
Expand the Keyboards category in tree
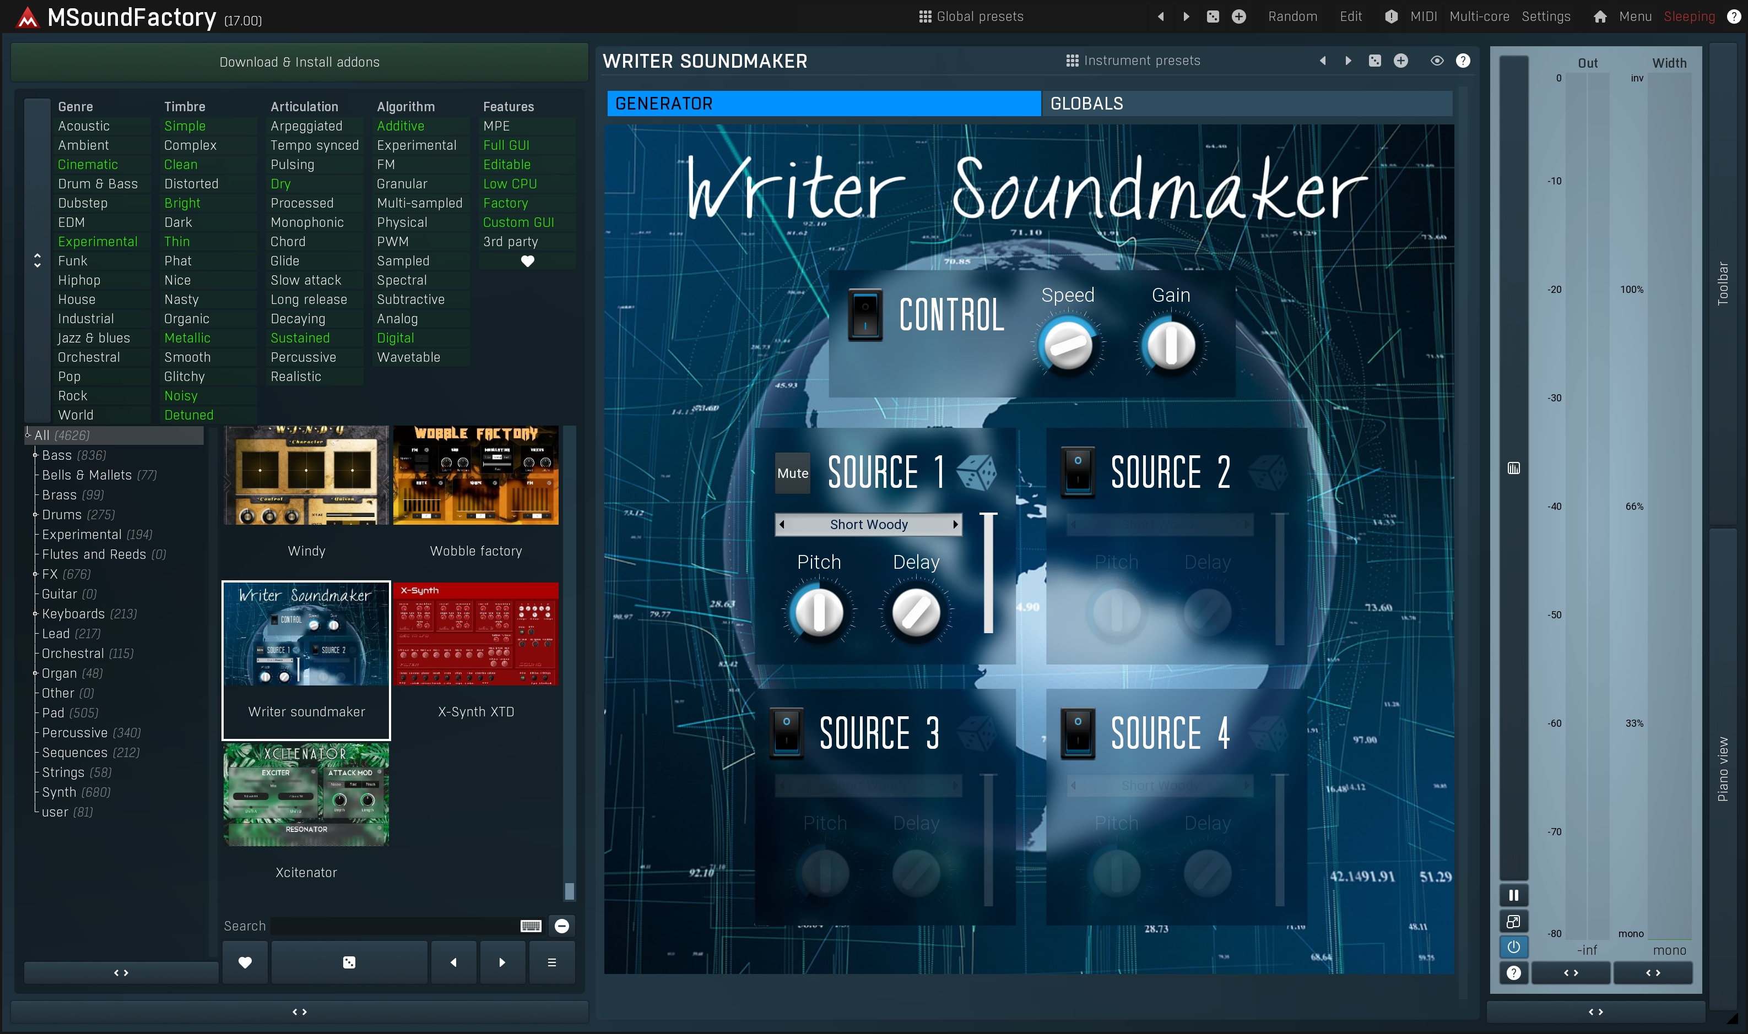click(x=35, y=614)
